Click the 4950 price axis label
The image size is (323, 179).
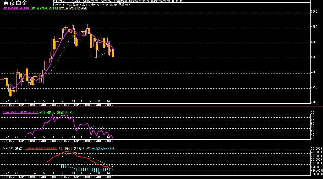[x=314, y=27]
